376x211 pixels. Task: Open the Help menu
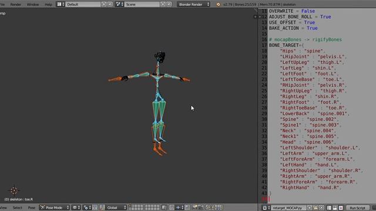48,4
